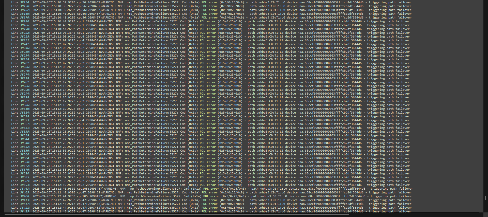Select search result Line 38162

(x=211, y=10)
